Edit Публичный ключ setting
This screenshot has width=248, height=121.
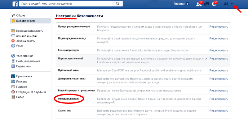click(219, 71)
